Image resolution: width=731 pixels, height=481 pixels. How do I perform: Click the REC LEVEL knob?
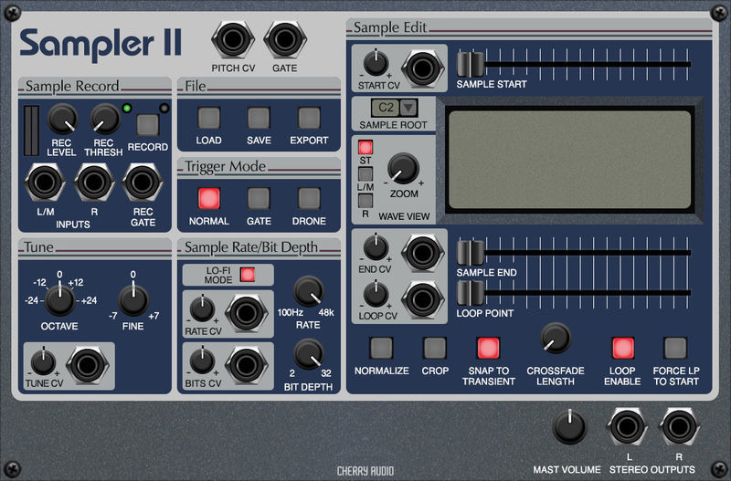click(x=62, y=118)
